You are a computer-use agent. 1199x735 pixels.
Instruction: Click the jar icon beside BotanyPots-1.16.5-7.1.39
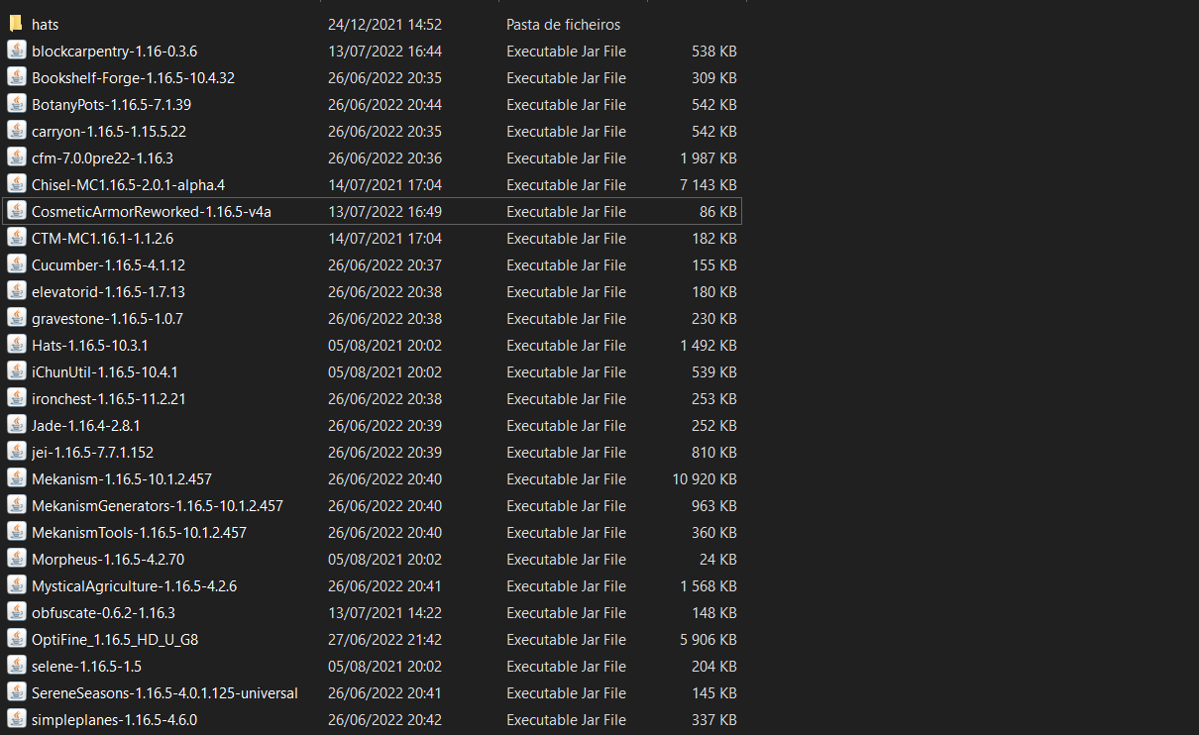coord(16,104)
